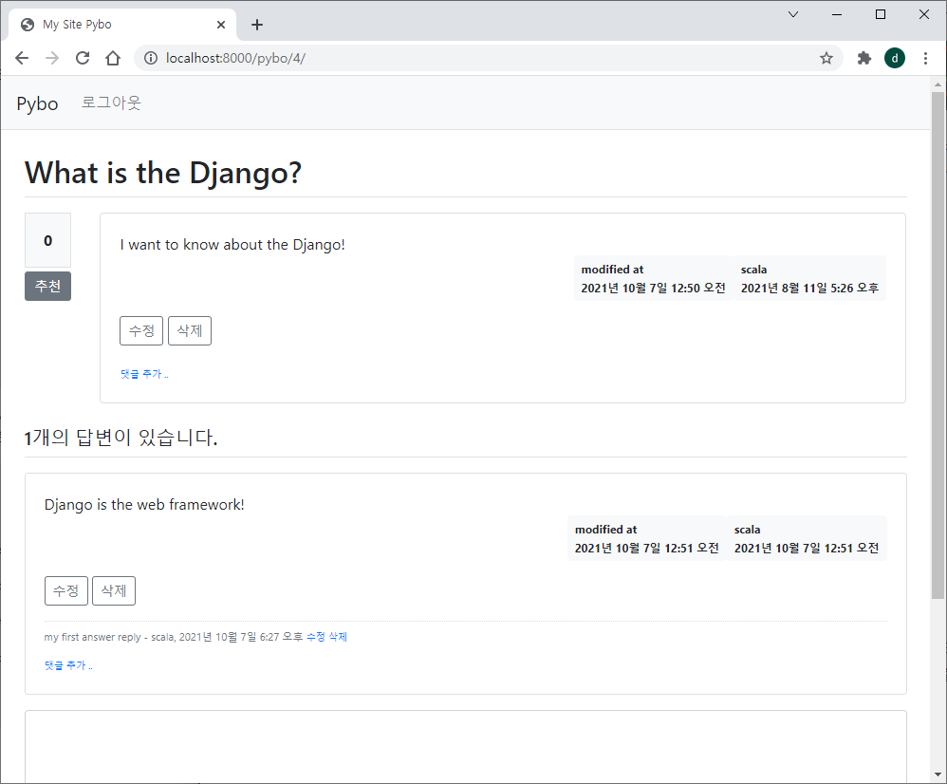Open the Extensions puzzle icon
Screen dimensions: 947x784
point(864,58)
